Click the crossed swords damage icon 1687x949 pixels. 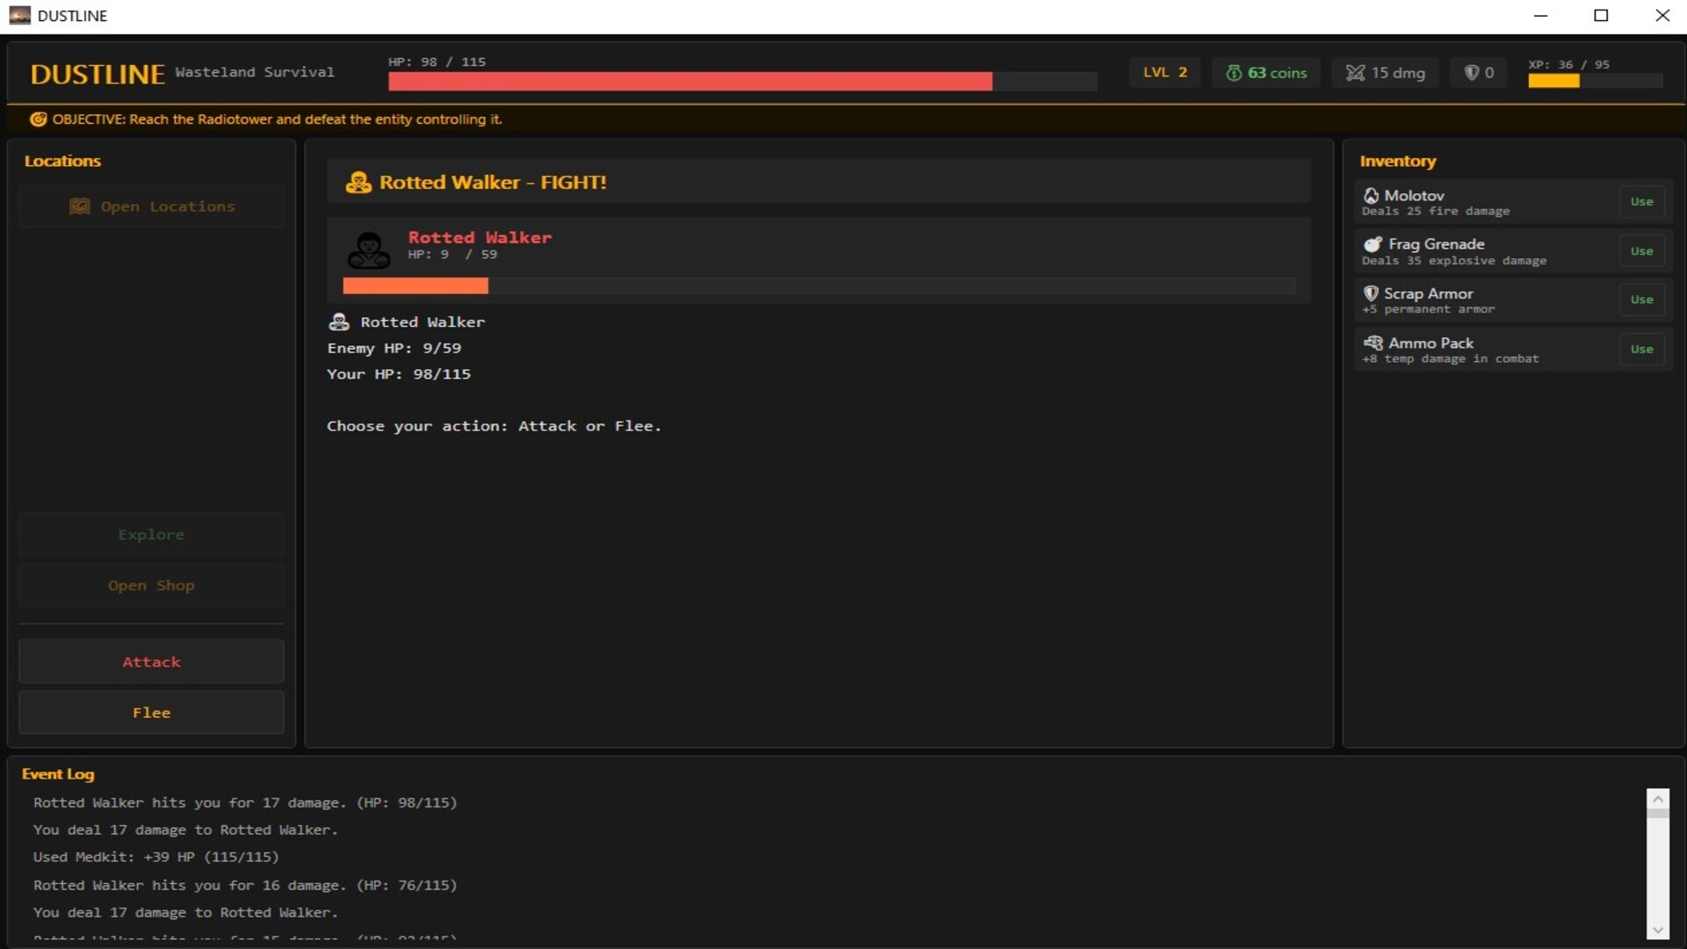pyautogui.click(x=1355, y=73)
